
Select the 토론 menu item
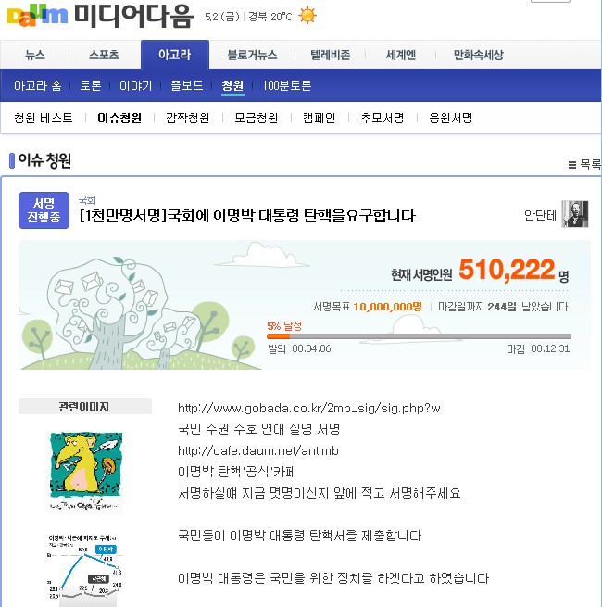91,85
